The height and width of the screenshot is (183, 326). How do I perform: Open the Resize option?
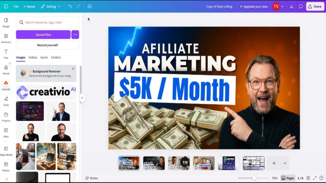[29, 7]
